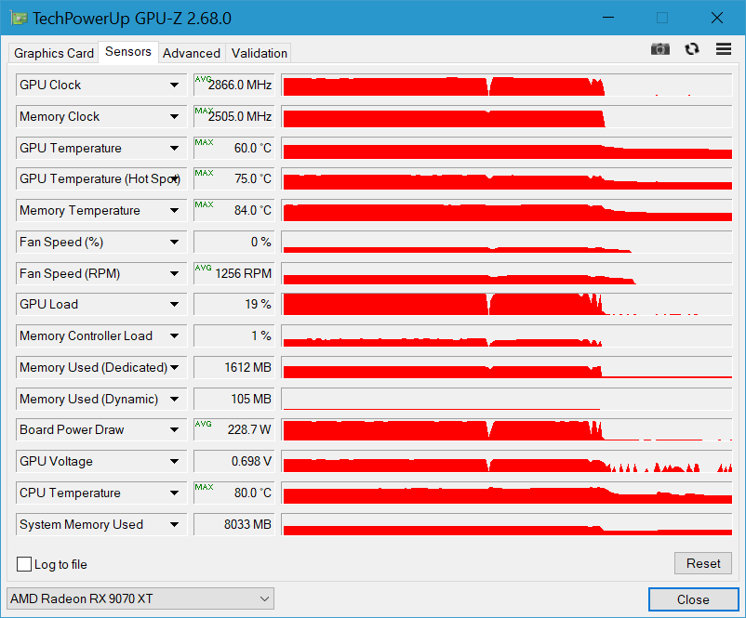This screenshot has width=746, height=618.
Task: Click the refresh icon in toolbar
Action: 691,49
